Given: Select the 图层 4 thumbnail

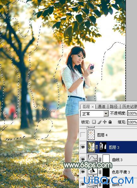Looking at the screenshot, I should click(91, 135).
